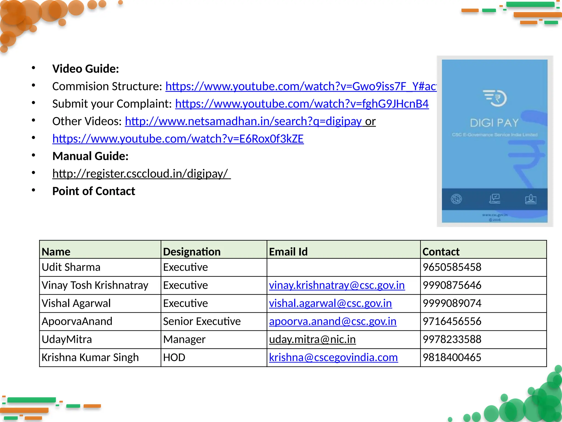The height and width of the screenshot is (422, 562).
Task: Open the register.csccloud.in digipay manual link
Action: 140,174
